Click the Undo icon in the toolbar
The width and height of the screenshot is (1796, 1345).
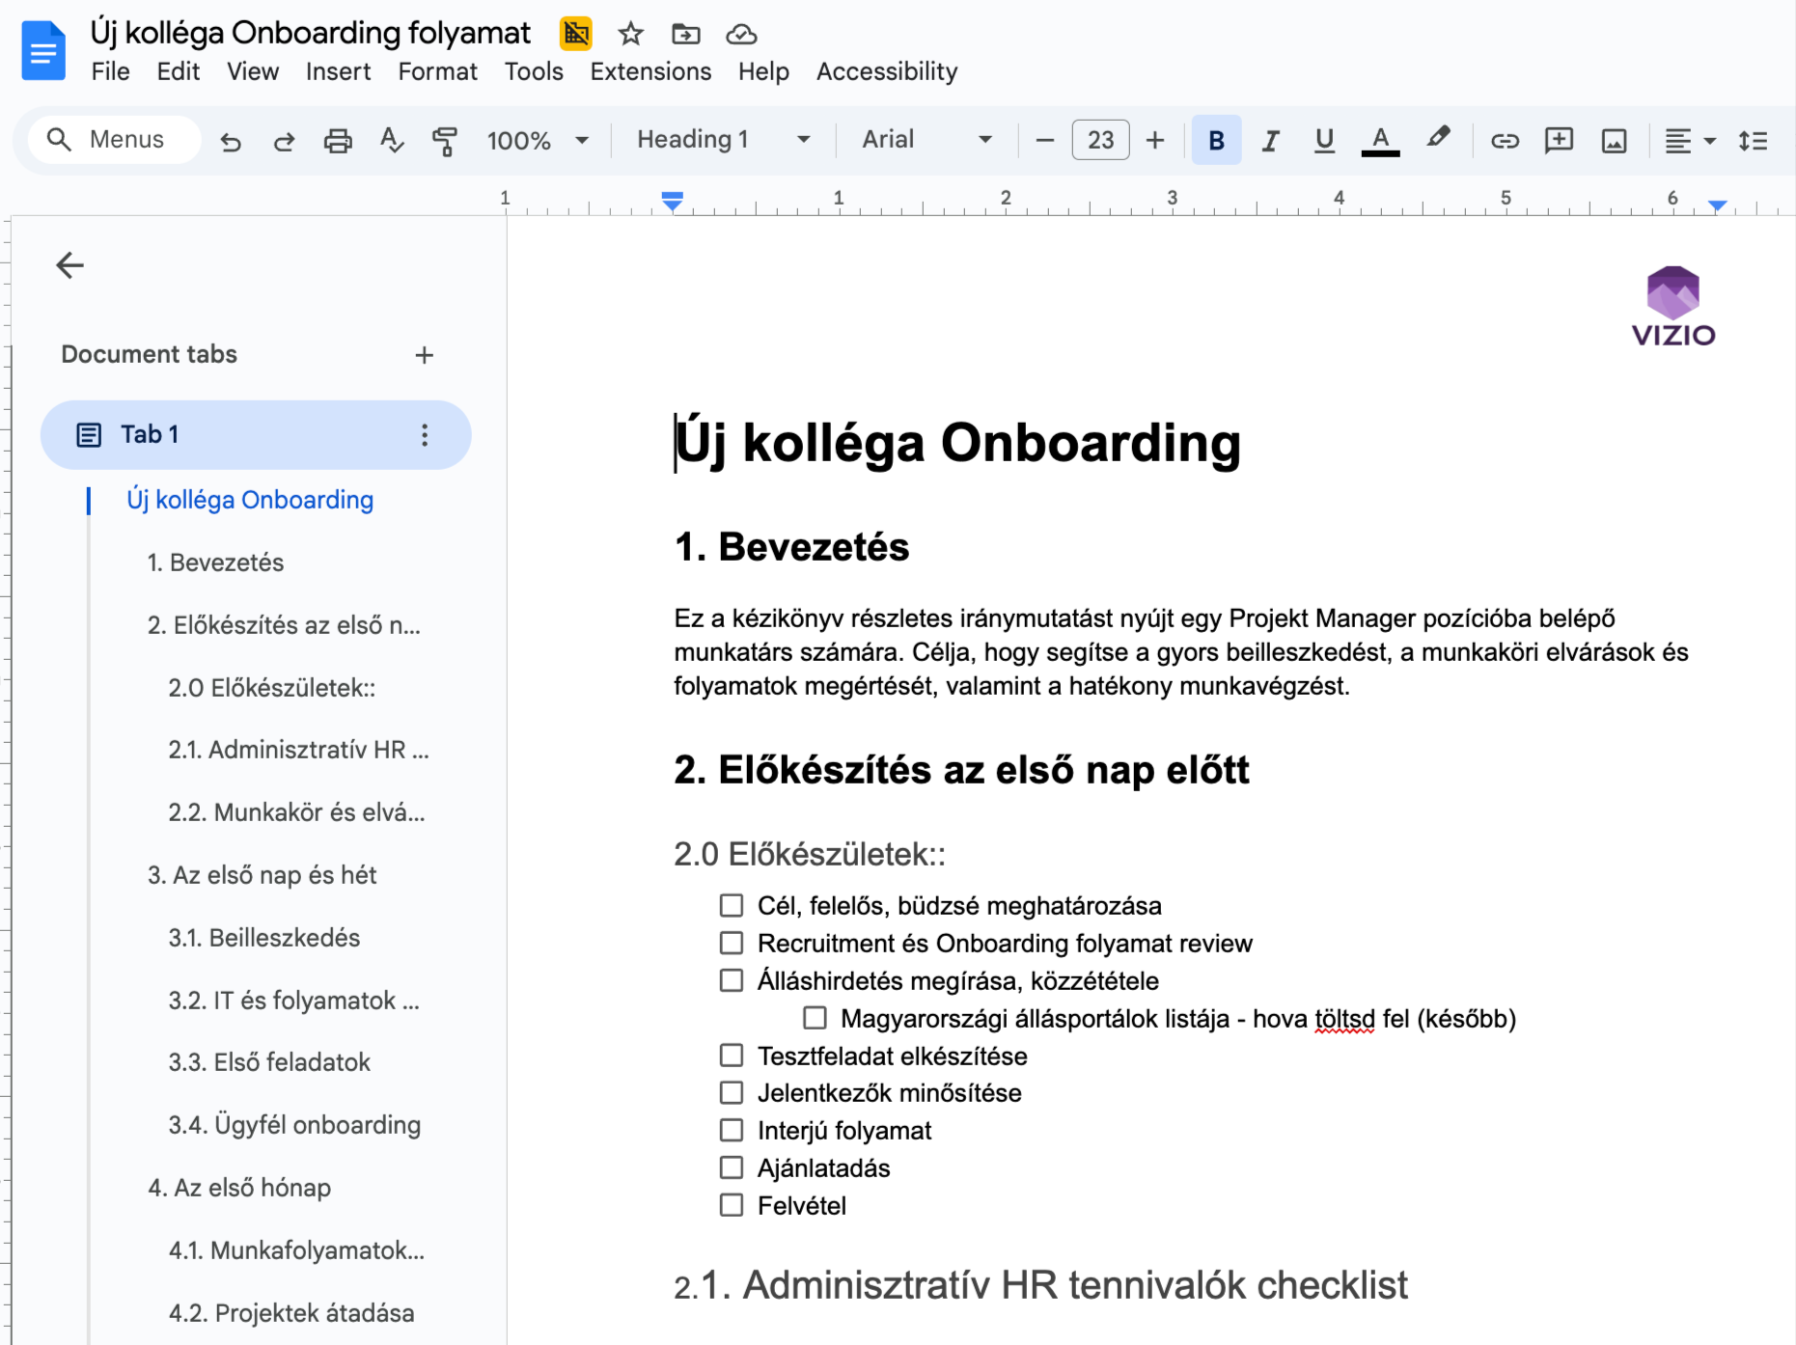point(231,140)
